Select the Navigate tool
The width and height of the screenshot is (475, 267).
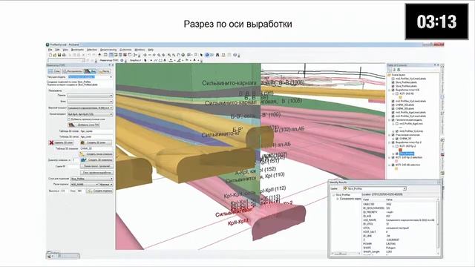145,55
